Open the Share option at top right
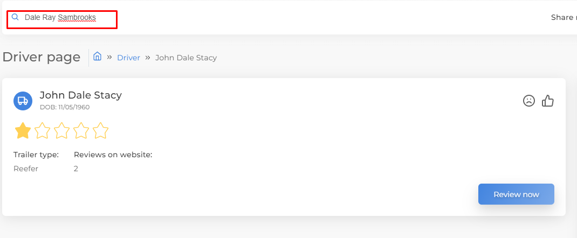The height and width of the screenshot is (238, 577). click(564, 17)
